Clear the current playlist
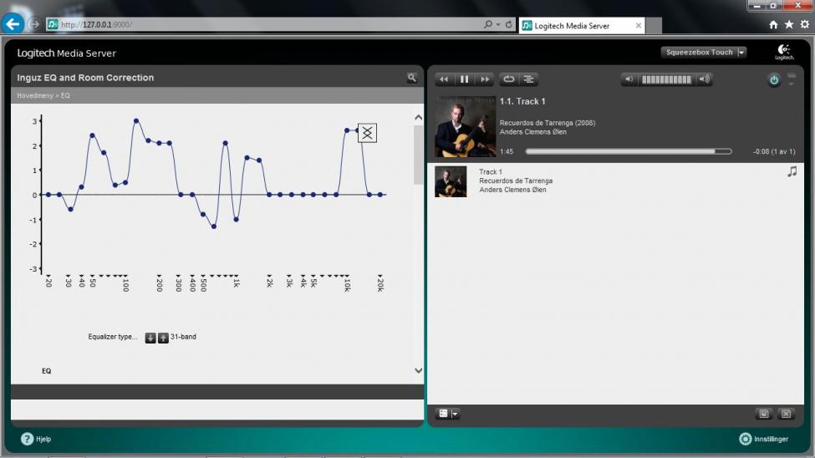 coord(786,414)
